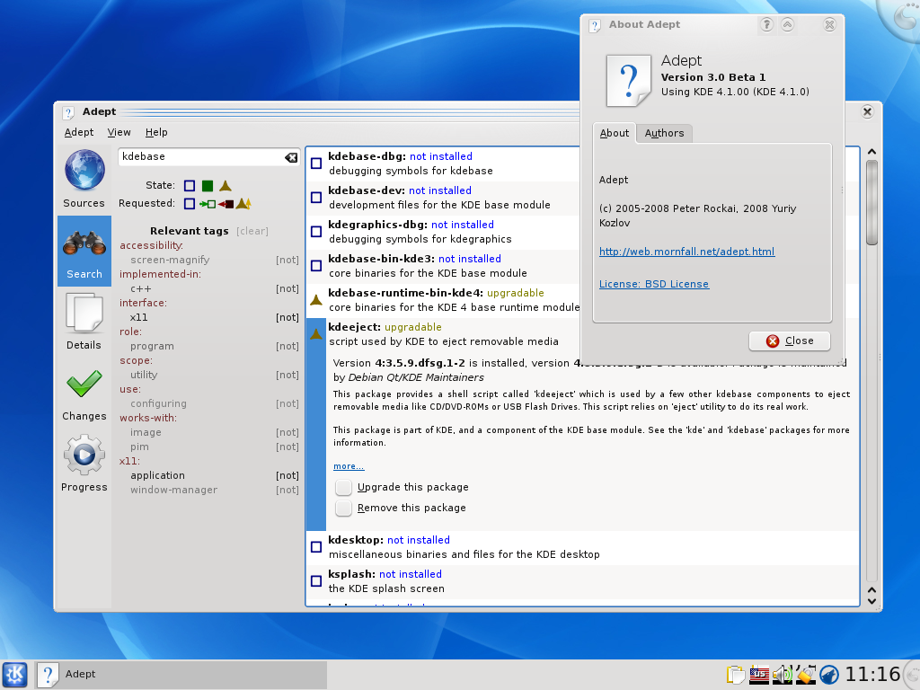Select the configuring use tag
This screenshot has width=920, height=690.
point(158,403)
